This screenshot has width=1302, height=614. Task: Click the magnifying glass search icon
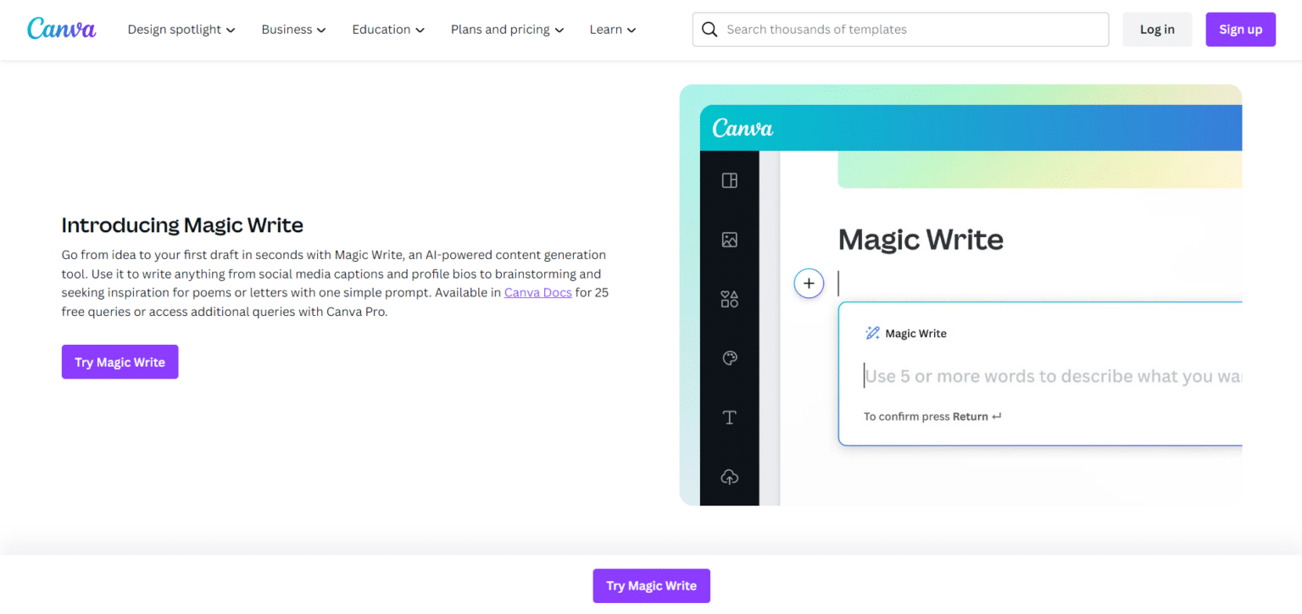click(709, 29)
